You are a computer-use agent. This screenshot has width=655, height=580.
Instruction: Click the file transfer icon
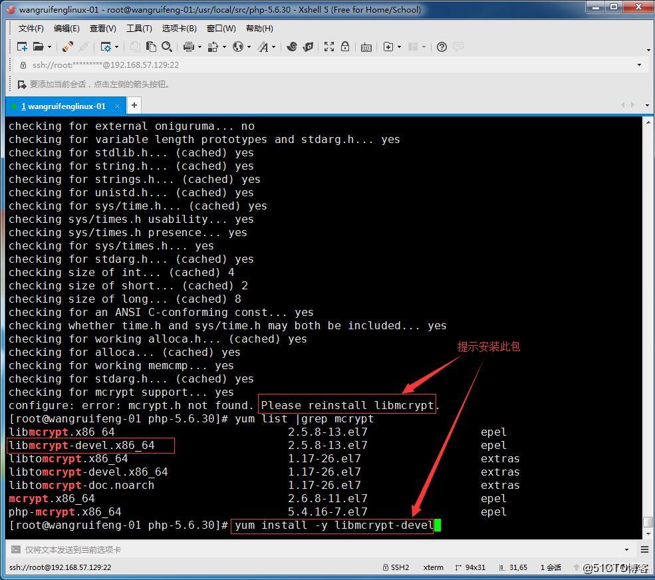[x=213, y=47]
